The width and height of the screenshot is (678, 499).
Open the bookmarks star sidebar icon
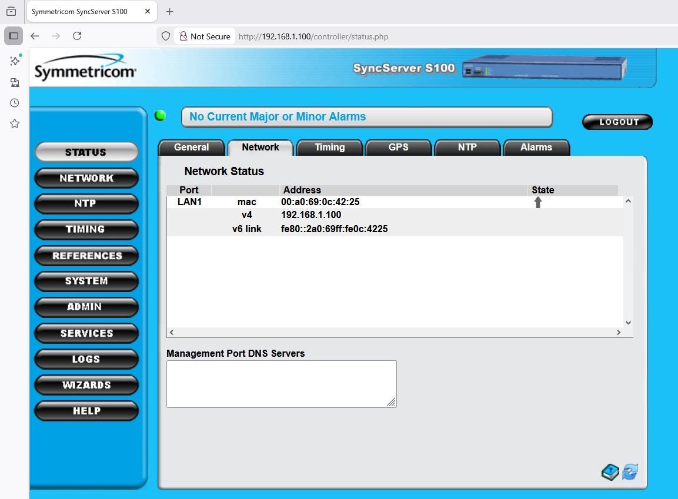point(15,123)
